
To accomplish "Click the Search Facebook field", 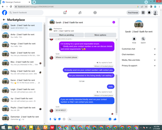I will 26,13.
